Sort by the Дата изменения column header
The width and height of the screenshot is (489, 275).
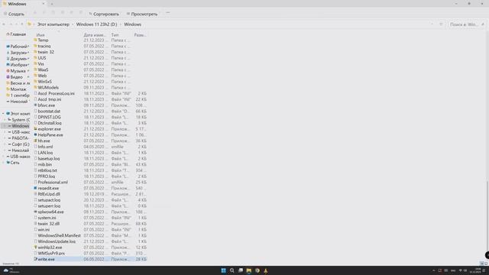pyautogui.click(x=95, y=35)
